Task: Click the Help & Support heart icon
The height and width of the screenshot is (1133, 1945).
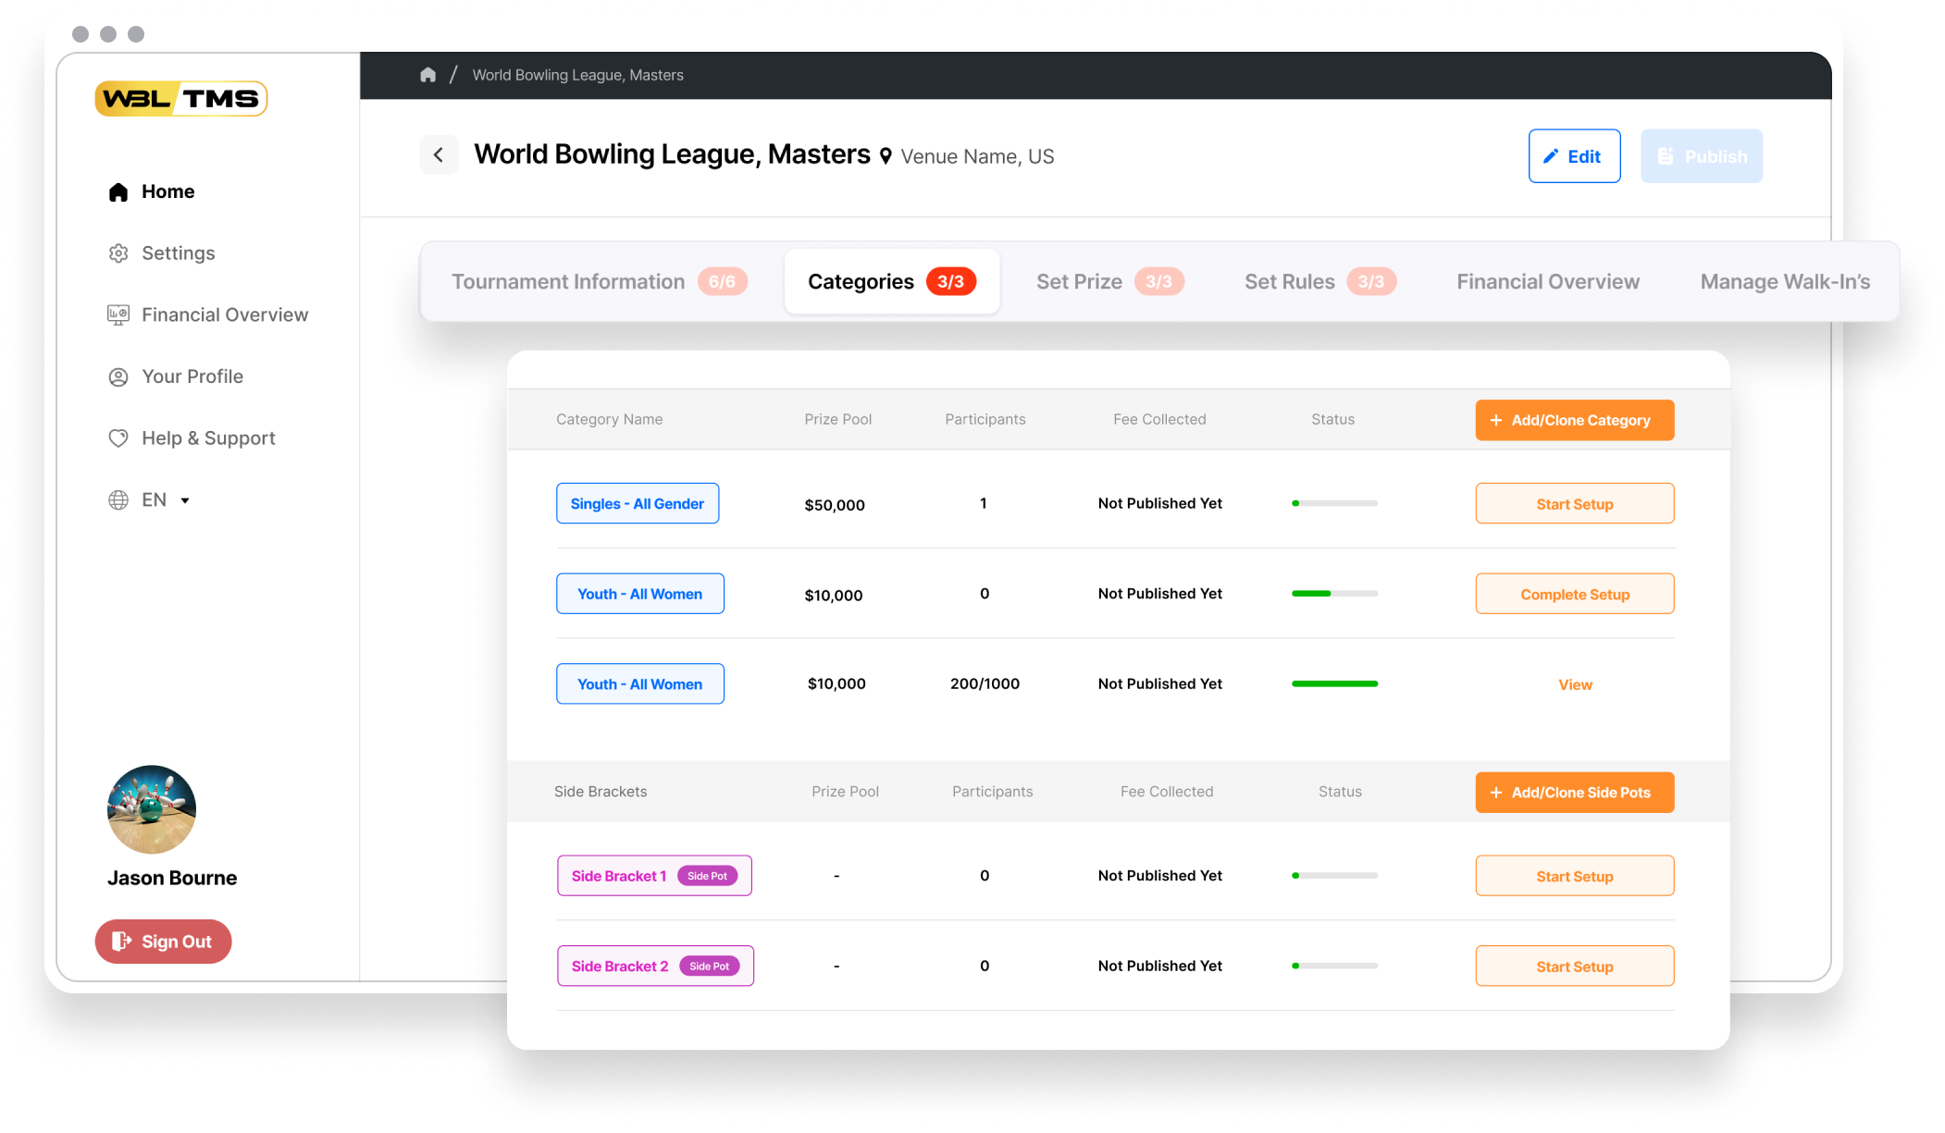Action: [118, 438]
